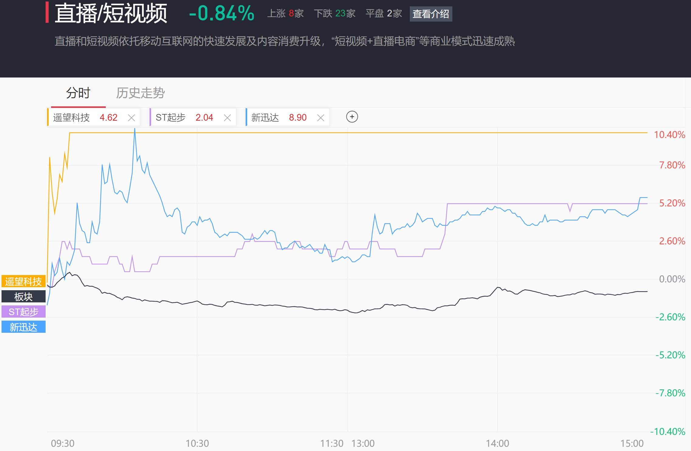Toggle the 新迅达 blue legend label
The image size is (691, 451).
coord(23,327)
